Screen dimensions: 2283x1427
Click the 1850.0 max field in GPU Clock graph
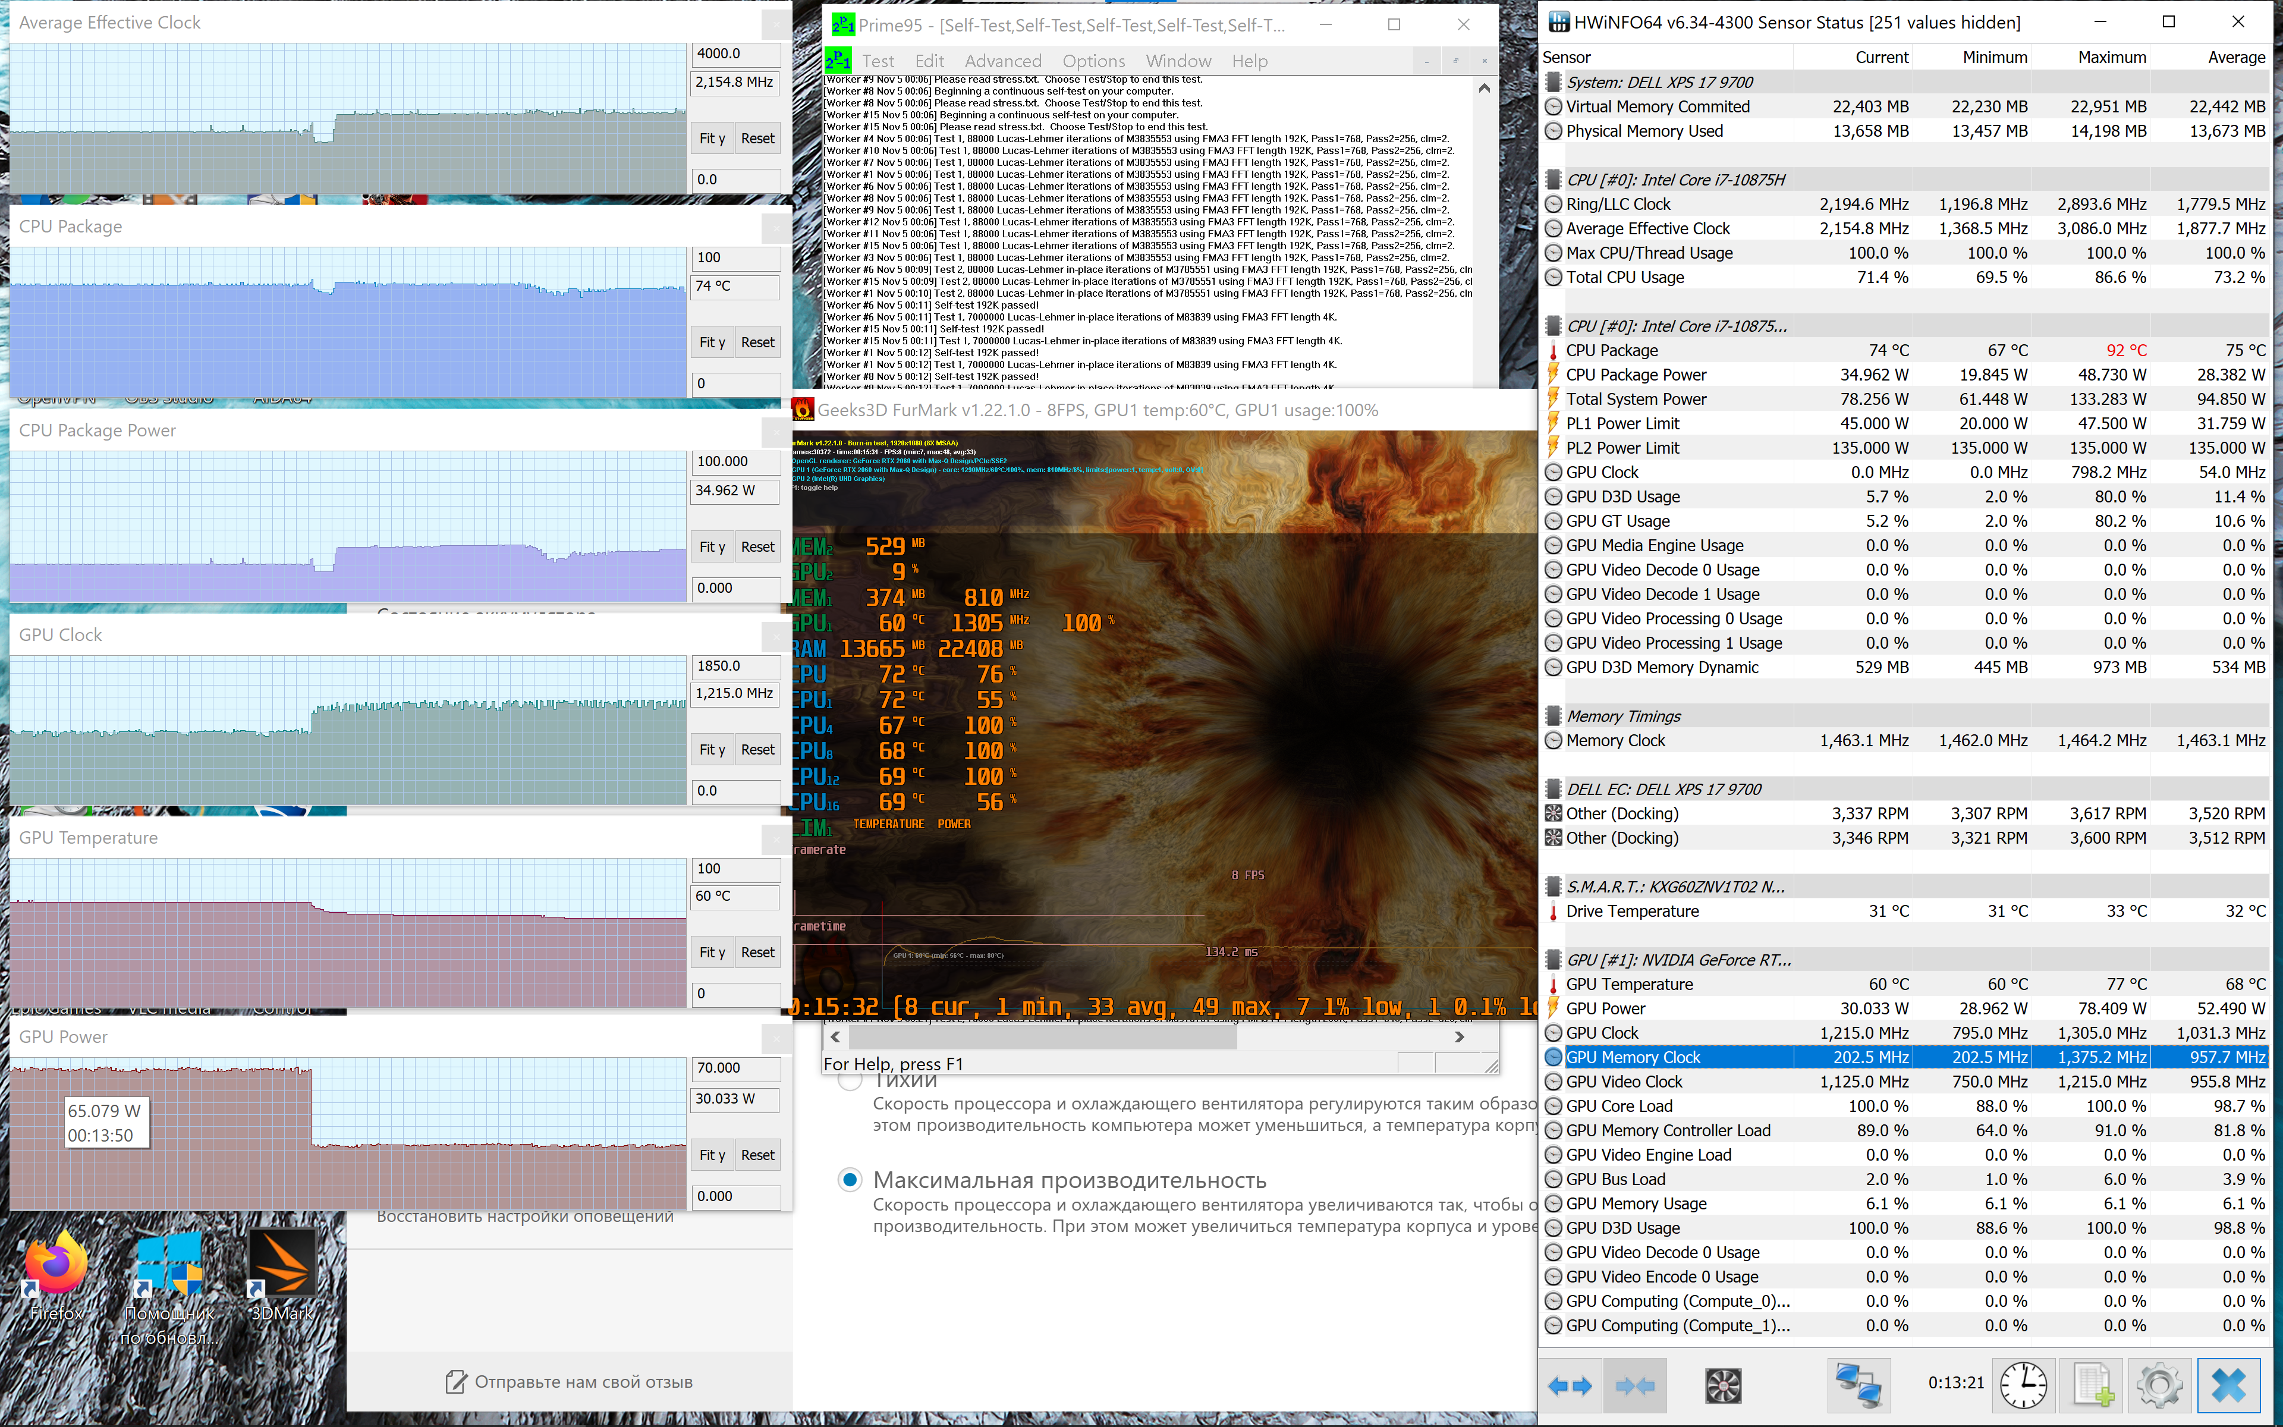tap(736, 667)
